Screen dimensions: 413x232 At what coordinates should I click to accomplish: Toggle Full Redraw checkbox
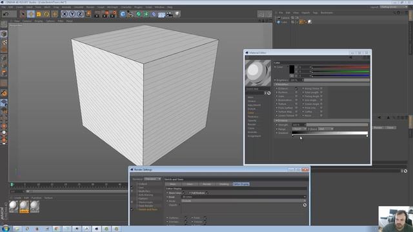(206, 193)
